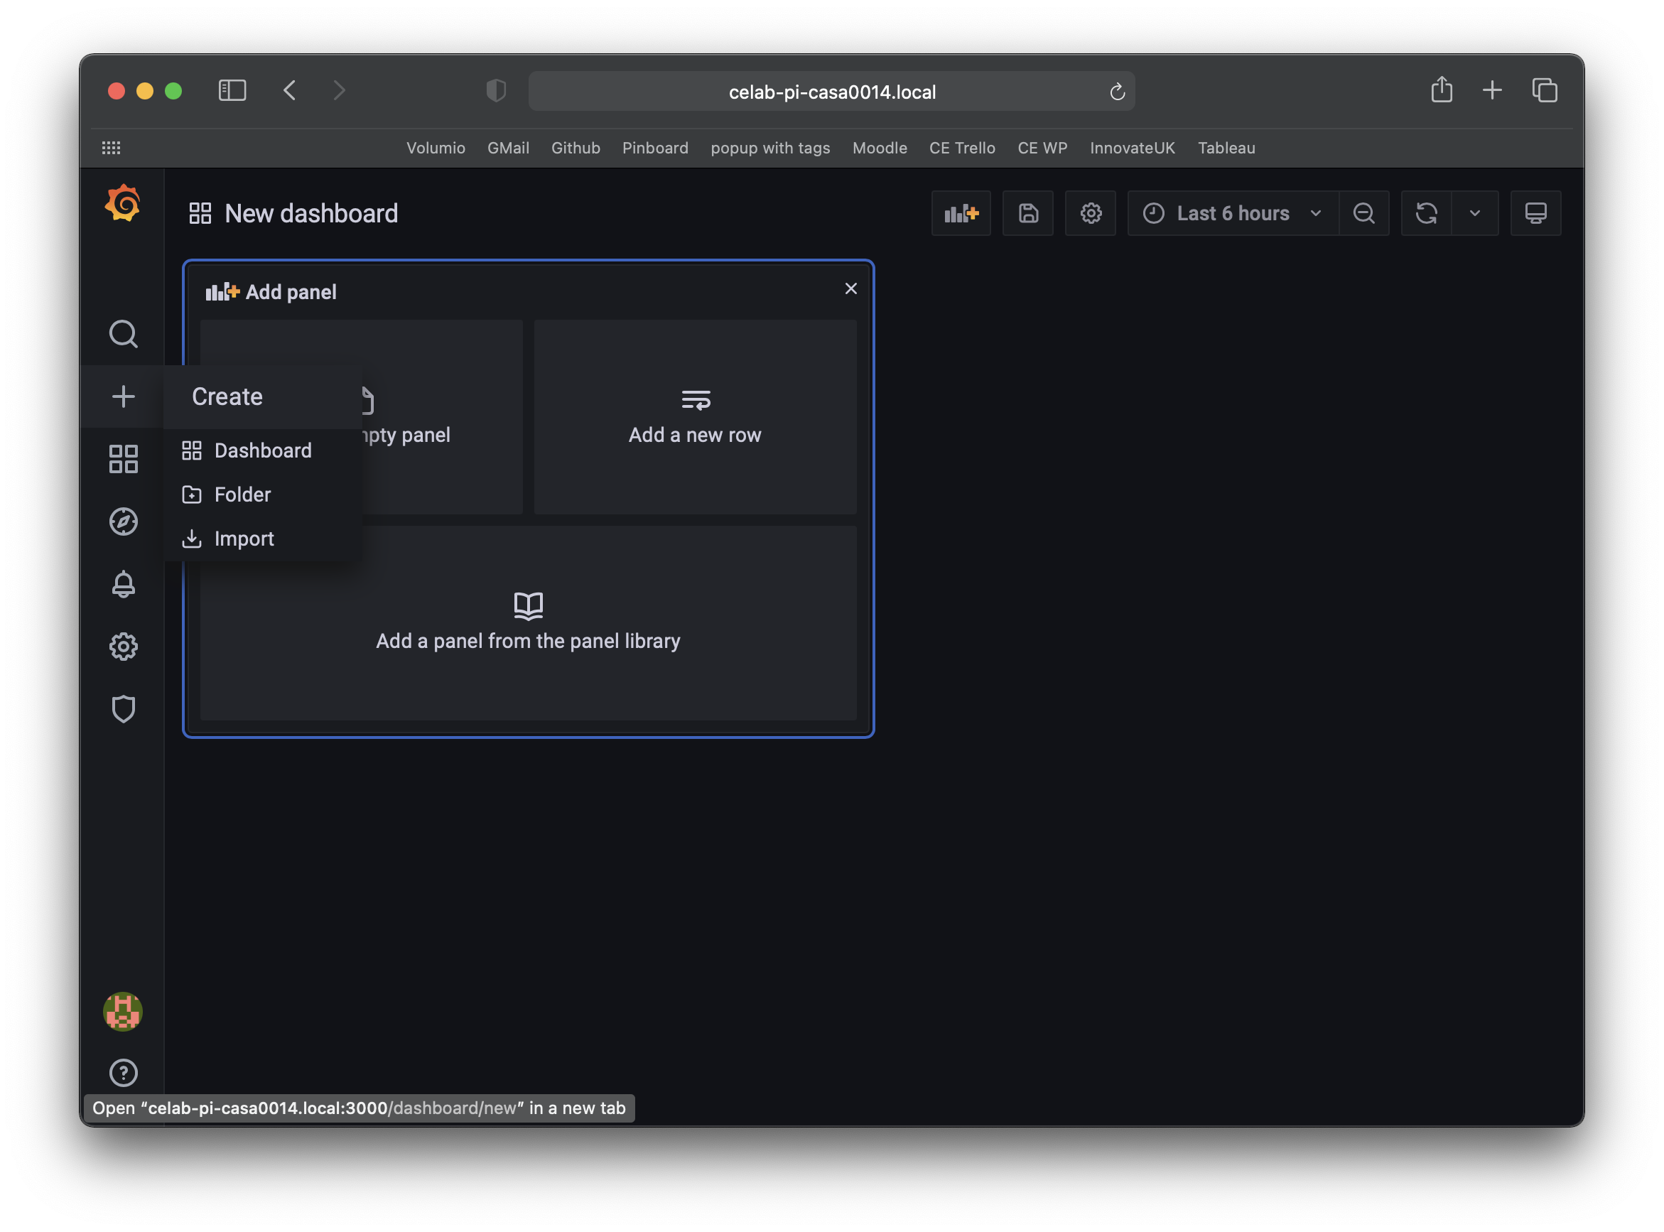Open the CE Trello bookmark
The image size is (1664, 1232).
961,148
